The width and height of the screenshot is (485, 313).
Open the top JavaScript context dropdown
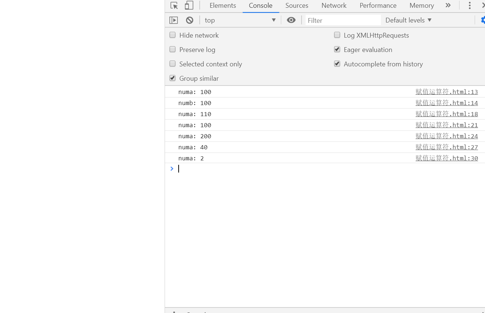(240, 20)
